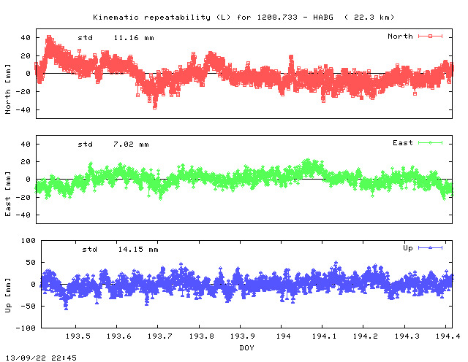
Task: Click x-axis tick label 193.7
Action: pos(159,336)
